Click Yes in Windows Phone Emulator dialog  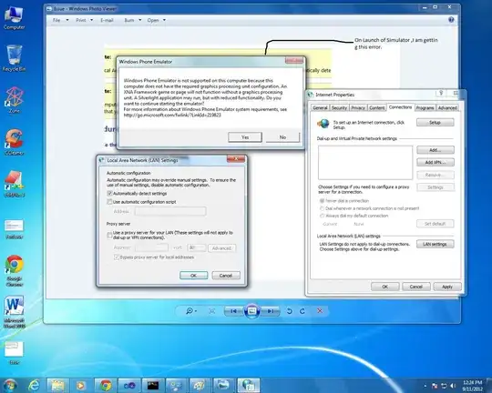[x=245, y=137]
